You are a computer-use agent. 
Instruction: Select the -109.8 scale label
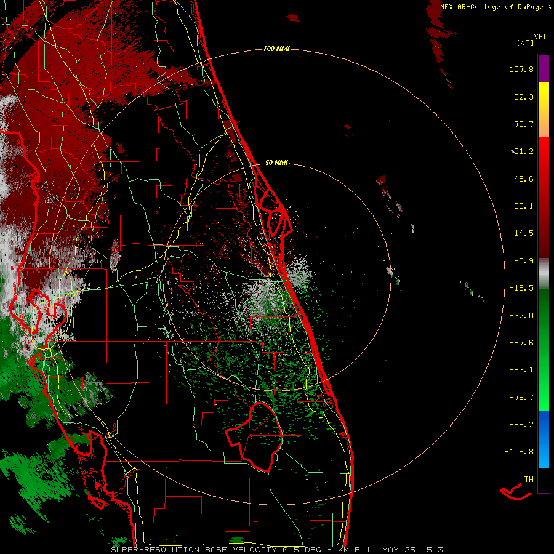tap(519, 452)
